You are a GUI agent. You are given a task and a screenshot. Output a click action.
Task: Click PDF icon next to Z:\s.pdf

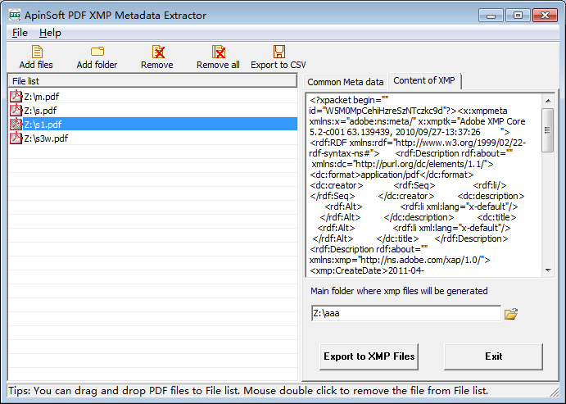pyautogui.click(x=16, y=111)
